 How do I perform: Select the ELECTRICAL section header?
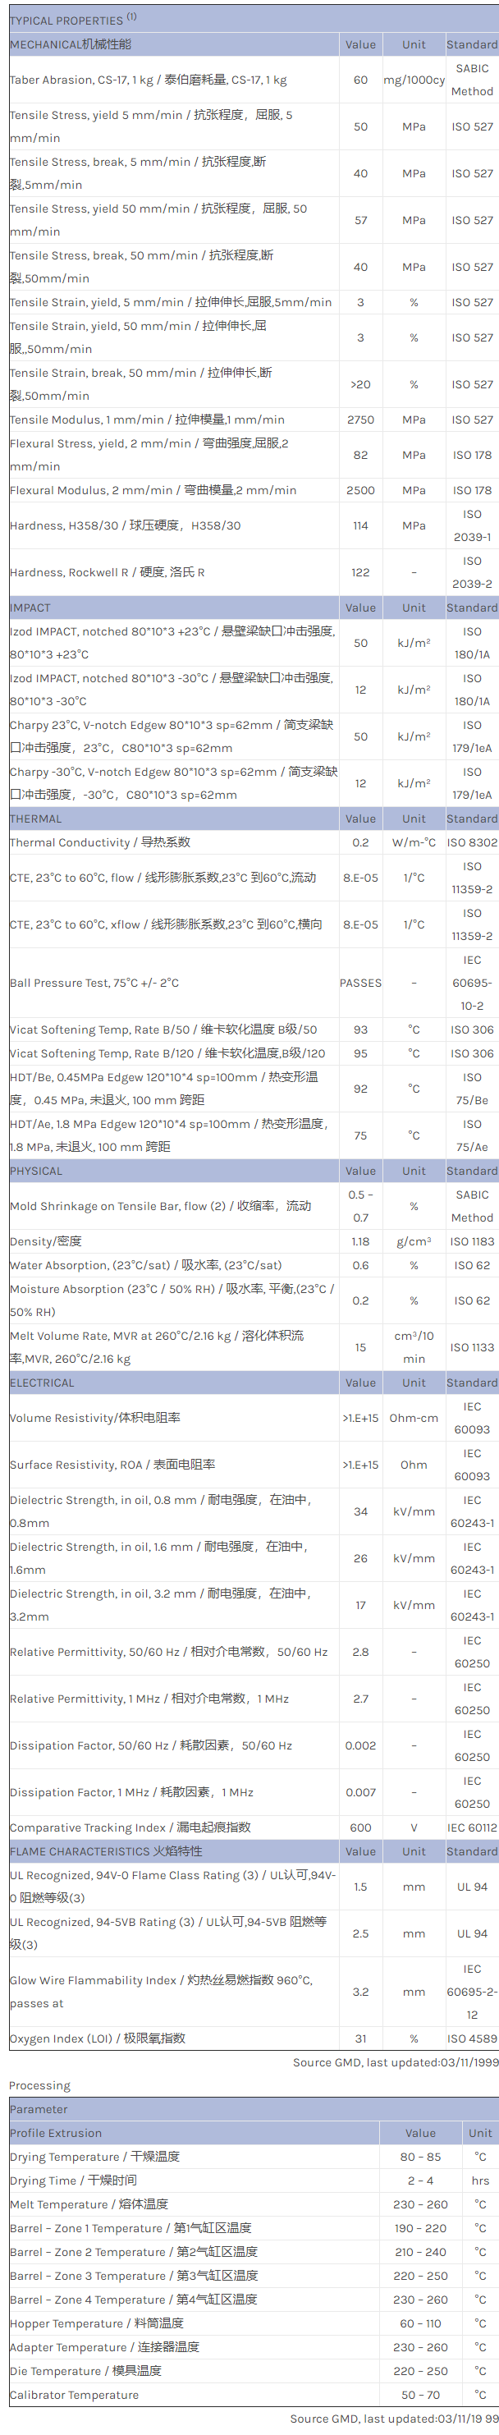click(x=42, y=1383)
